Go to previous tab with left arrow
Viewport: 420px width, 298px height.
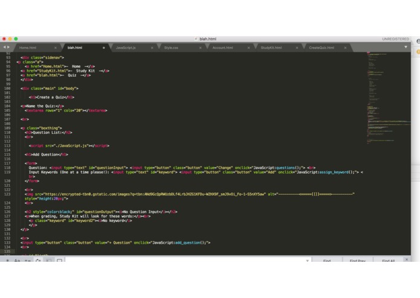4,47
